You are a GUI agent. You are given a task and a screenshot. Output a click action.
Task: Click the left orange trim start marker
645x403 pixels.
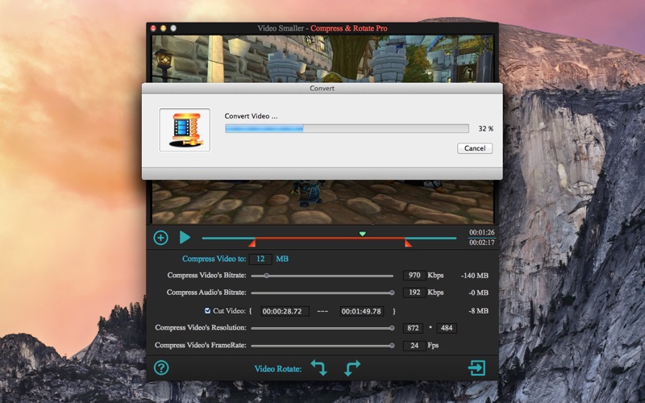pos(252,243)
